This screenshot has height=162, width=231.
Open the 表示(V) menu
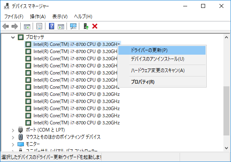click(60, 17)
